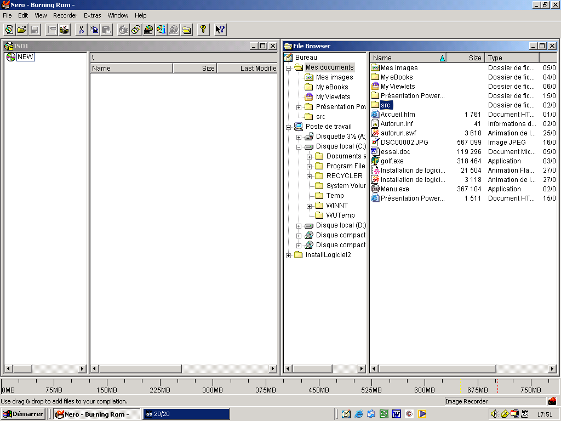Viewport: 561px width, 421px height.
Task: Click the Show Desktop quick launch icon
Action: coord(346,414)
